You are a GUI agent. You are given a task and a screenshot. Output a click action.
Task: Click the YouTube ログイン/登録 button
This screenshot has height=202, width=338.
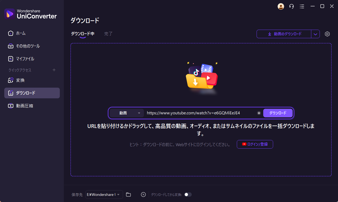point(255,144)
